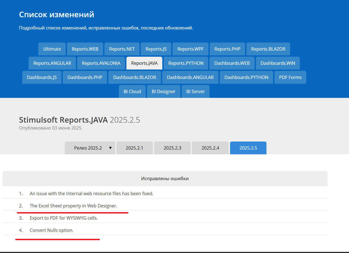This screenshot has height=253, width=349.
Task: Switch to Reports.PHP tab
Action: 227,49
